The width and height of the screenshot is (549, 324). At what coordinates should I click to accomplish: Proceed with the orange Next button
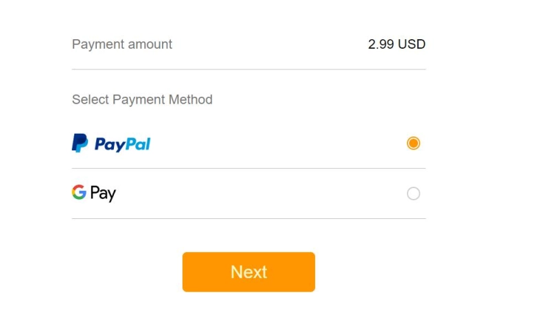[x=248, y=272]
